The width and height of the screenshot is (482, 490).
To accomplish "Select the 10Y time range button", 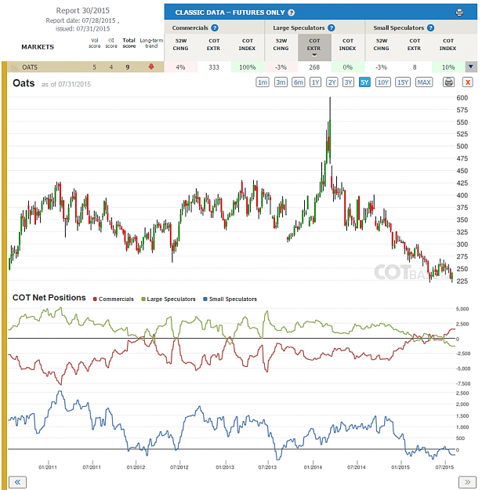I will tap(383, 82).
